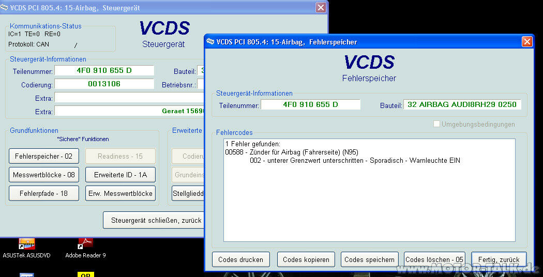Image resolution: width=543 pixels, height=277 pixels.
Task: Click Codes speichern button
Action: pyautogui.click(x=370, y=259)
